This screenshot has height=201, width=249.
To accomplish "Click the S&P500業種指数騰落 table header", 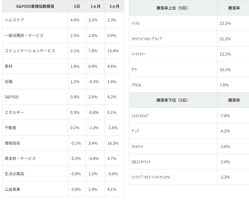I will (35, 6).
